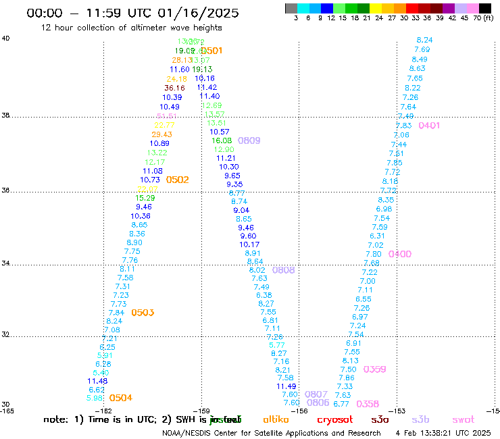Click the -159 longitude axis label
The height and width of the screenshot is (439, 500).
pos(201,411)
